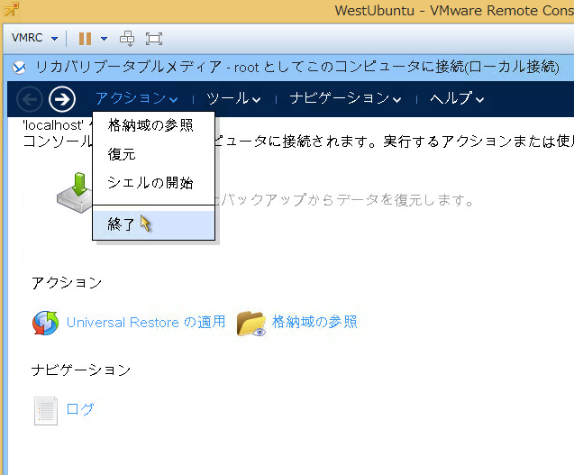
Task: Click the send Ctrl+Alt+Del icon
Action: pyautogui.click(x=128, y=39)
